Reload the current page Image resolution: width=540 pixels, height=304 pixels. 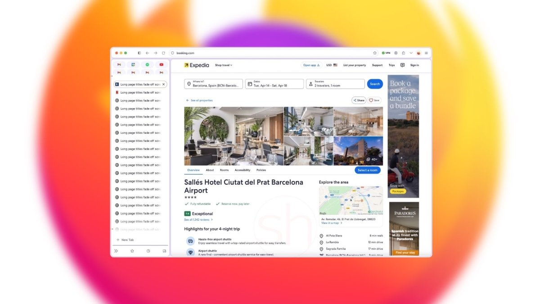(x=163, y=53)
